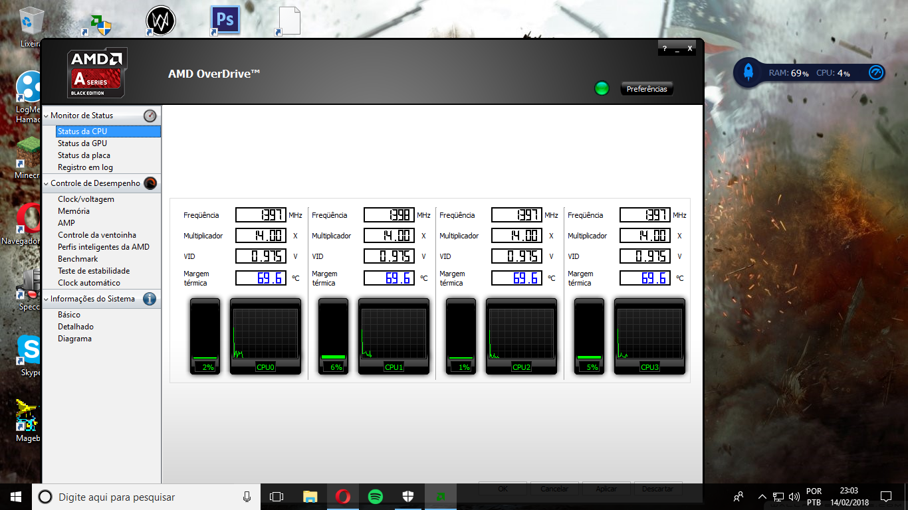The height and width of the screenshot is (510, 908).
Task: Open the Memória page
Action: click(74, 211)
